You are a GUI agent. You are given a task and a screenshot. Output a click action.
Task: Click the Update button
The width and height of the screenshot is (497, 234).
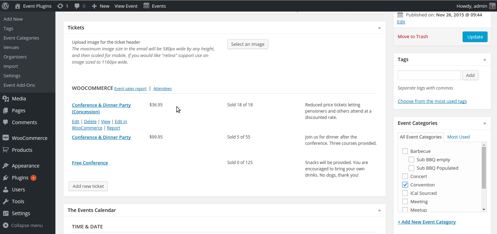[475, 37]
